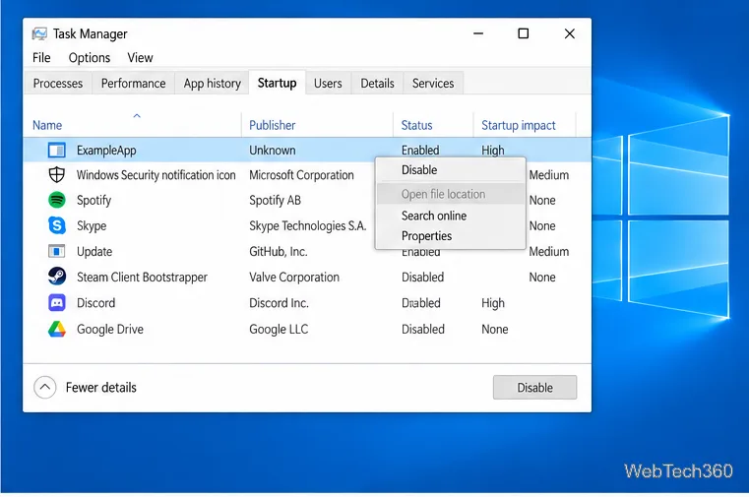Choose Properties in the context menu
Viewport: 749px width, 497px height.
(451, 236)
